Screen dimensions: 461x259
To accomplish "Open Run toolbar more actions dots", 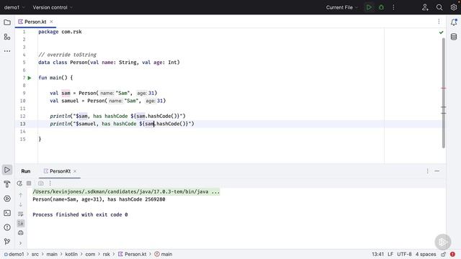I will 50,183.
